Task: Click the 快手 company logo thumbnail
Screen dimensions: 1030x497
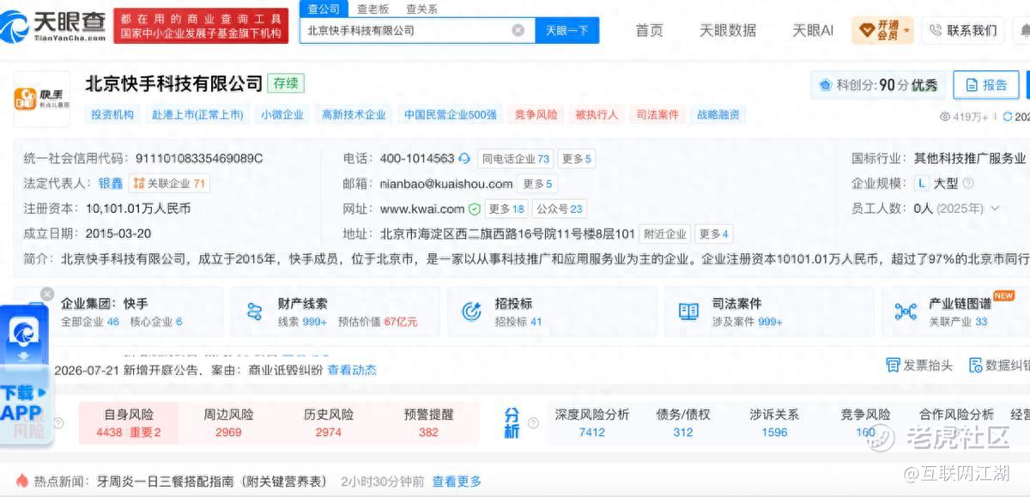Action: 41,99
